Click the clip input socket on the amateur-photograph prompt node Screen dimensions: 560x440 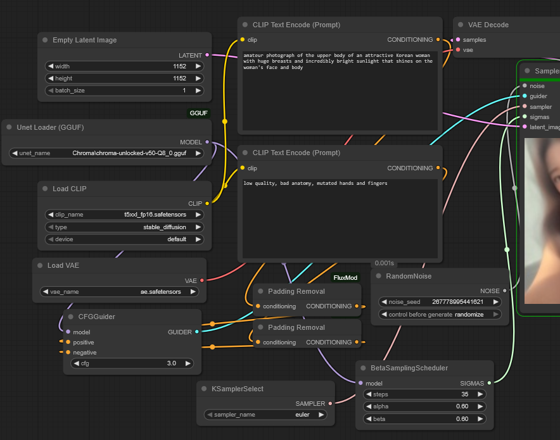click(243, 40)
